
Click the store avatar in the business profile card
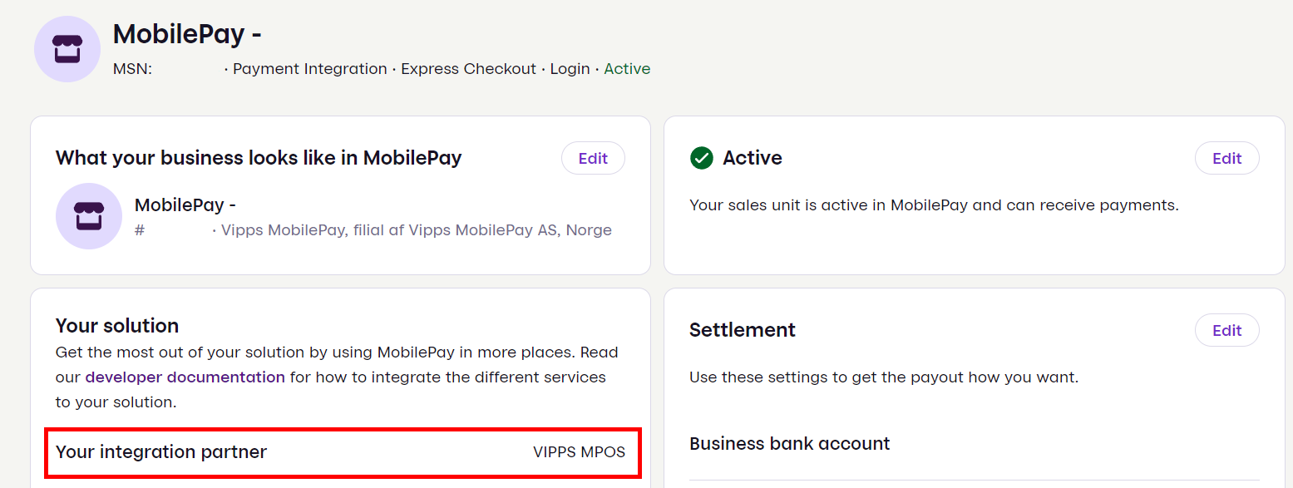[x=89, y=216]
